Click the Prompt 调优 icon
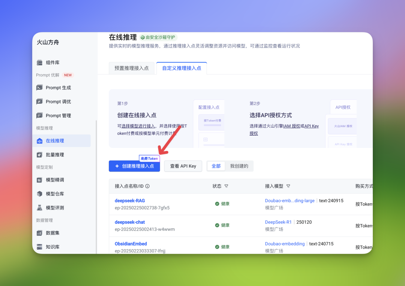405x286 pixels. [x=39, y=101]
